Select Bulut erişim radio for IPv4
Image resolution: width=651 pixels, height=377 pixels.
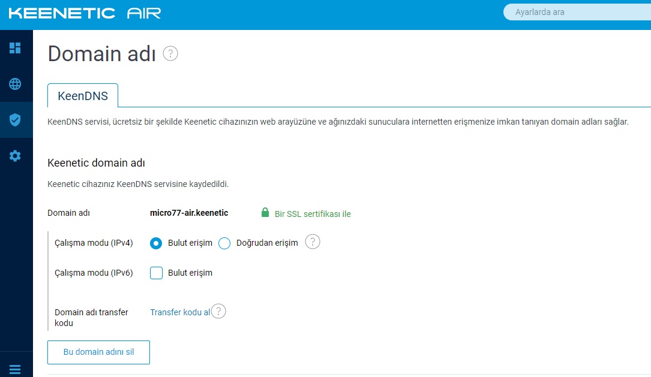[x=156, y=243]
